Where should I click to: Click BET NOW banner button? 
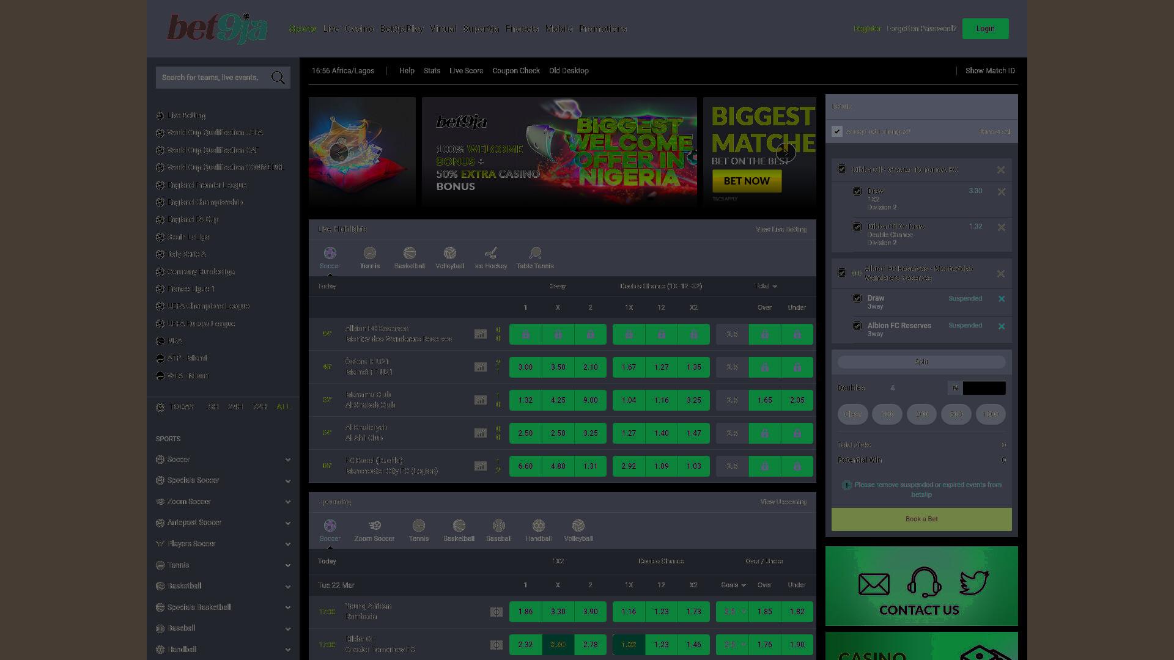[x=747, y=181]
